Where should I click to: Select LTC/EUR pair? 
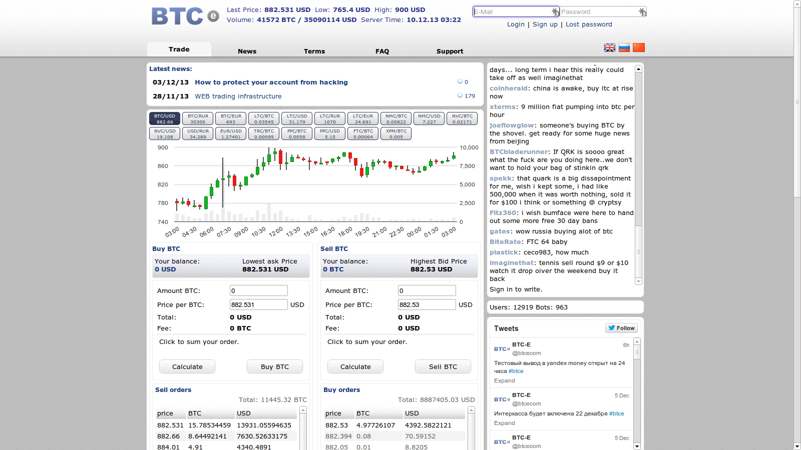pyautogui.click(x=363, y=118)
